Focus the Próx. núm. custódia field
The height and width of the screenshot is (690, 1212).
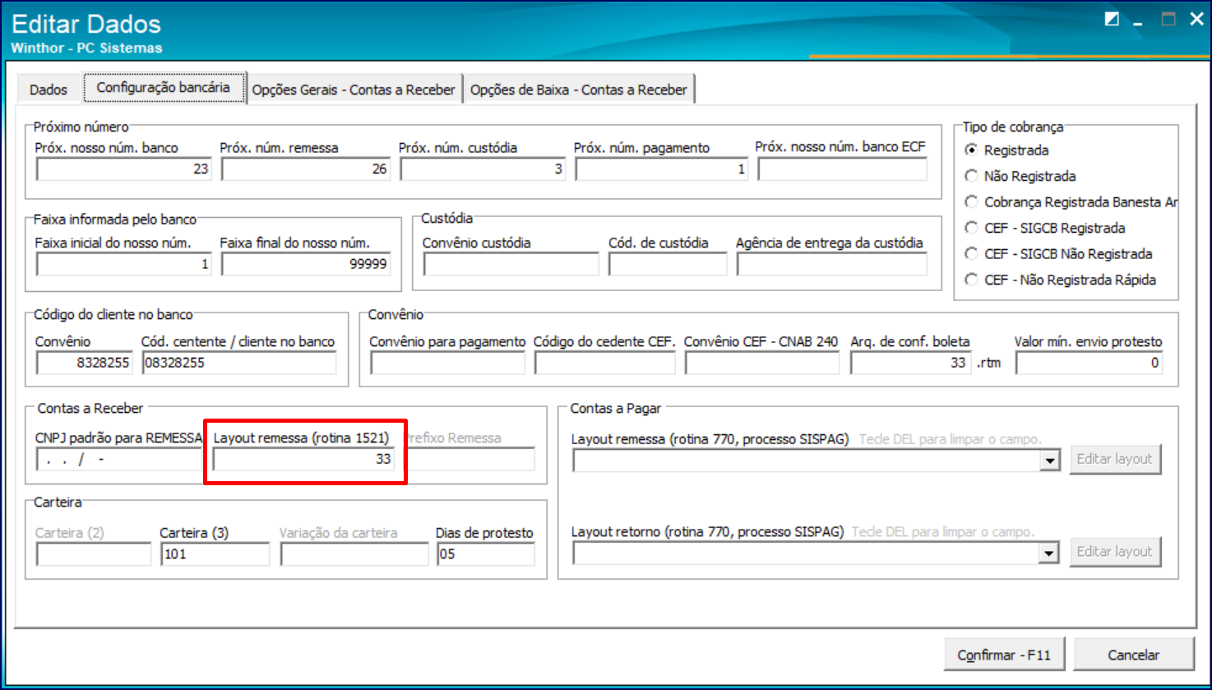483,169
